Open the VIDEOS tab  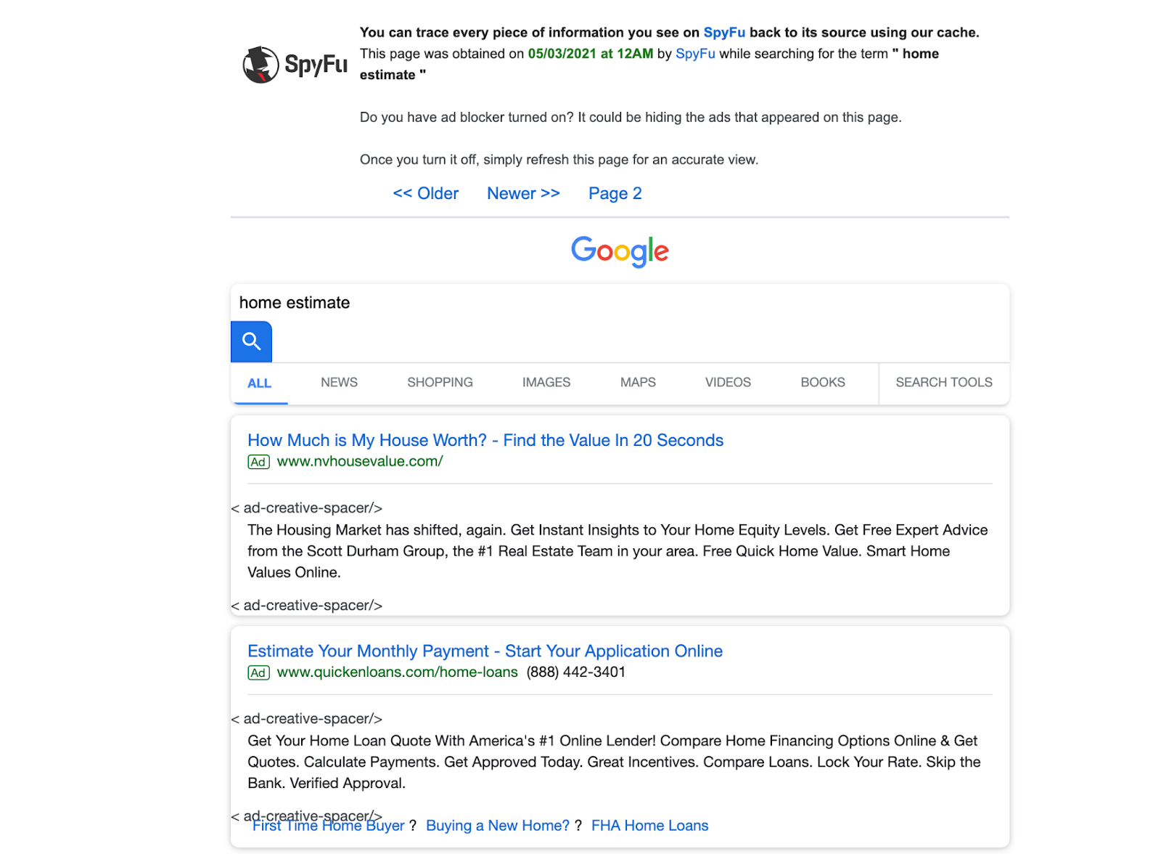[728, 382]
